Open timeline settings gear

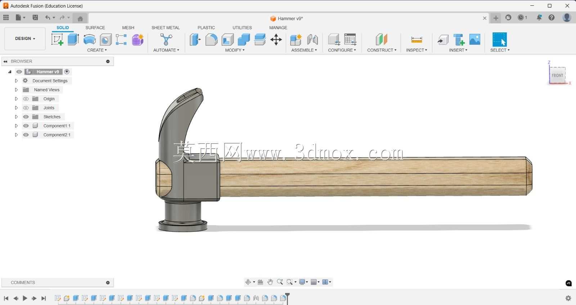coord(568,298)
